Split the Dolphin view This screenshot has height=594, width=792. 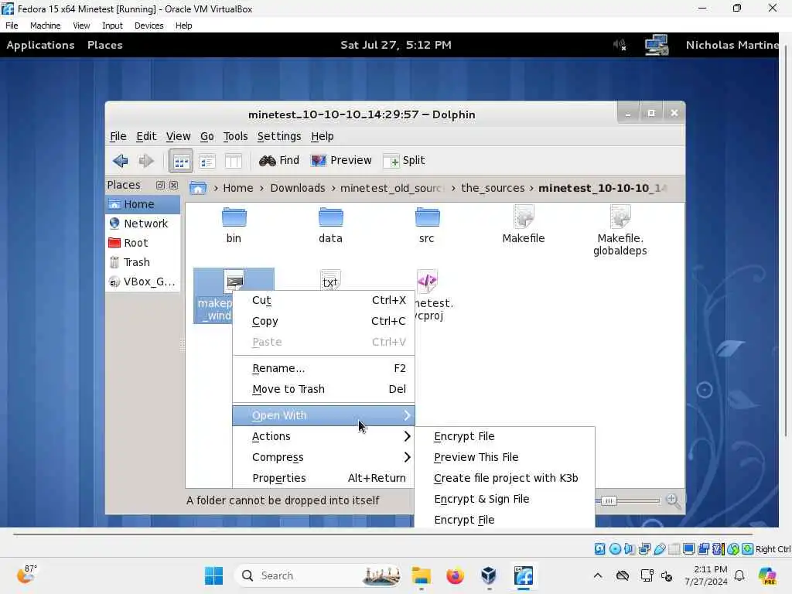point(404,161)
